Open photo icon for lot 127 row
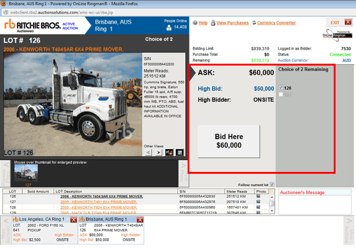The height and width of the screenshot is (248, 356). 258,202
